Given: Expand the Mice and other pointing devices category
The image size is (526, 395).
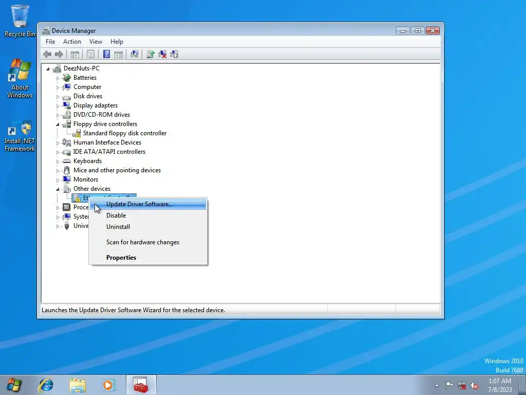Looking at the screenshot, I should pyautogui.click(x=58, y=171).
